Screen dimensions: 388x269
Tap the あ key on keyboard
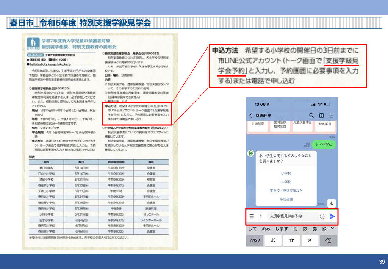click(273, 240)
